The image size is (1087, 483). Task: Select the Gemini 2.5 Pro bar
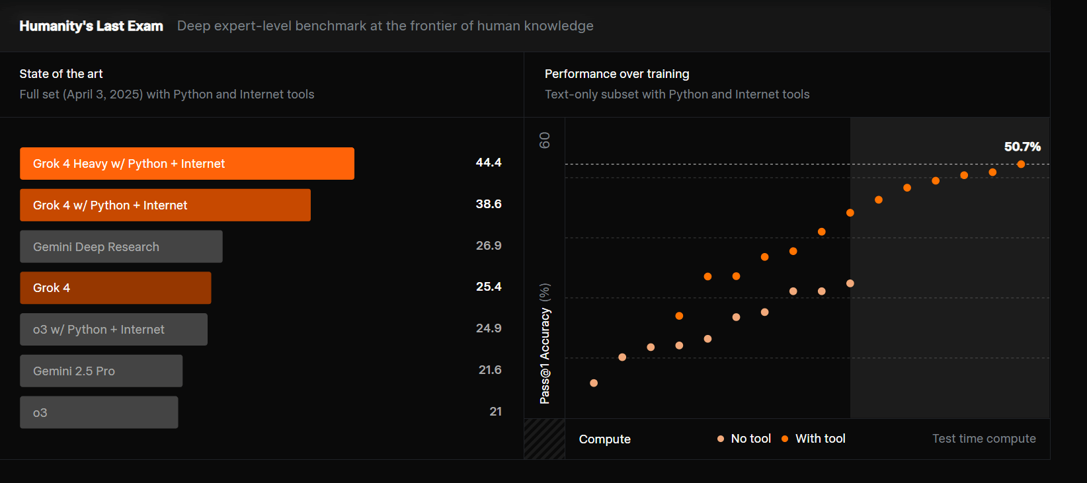[x=101, y=371]
